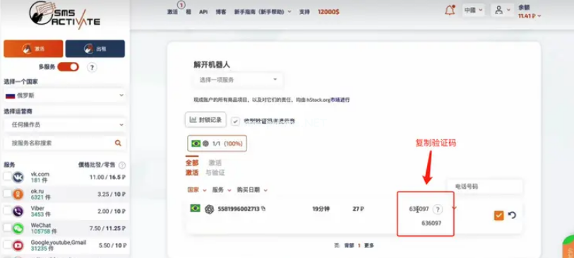Open the 支持 support menu item
Screen dimensions: 574x258
coord(304,12)
